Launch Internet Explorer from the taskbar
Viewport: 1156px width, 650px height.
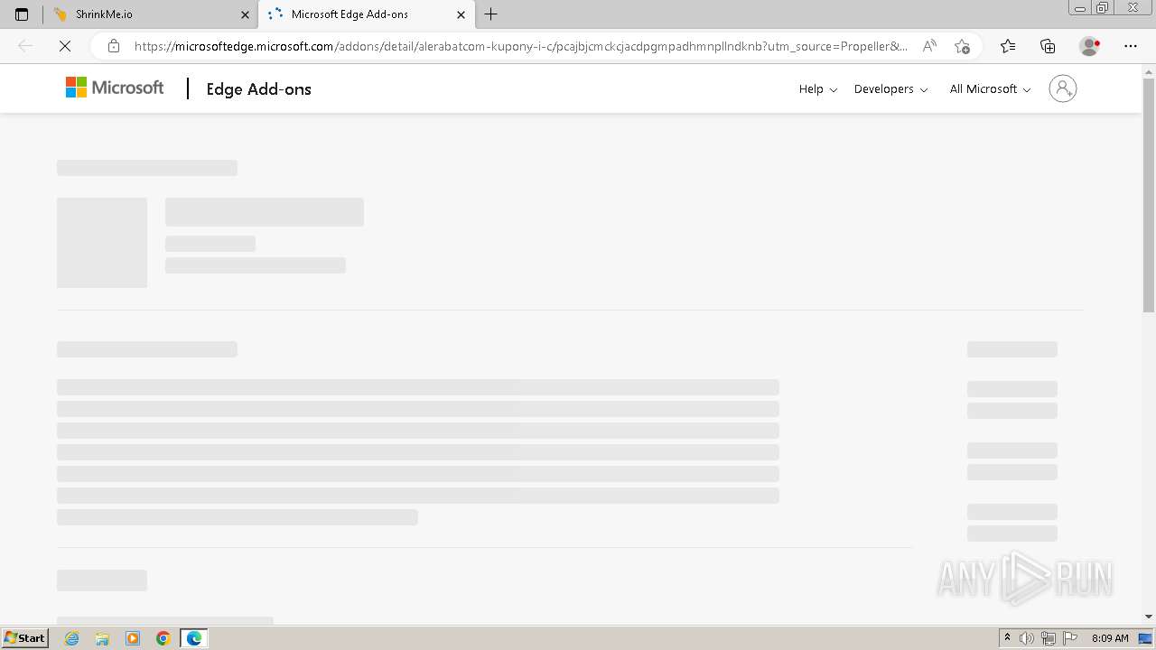(72, 638)
